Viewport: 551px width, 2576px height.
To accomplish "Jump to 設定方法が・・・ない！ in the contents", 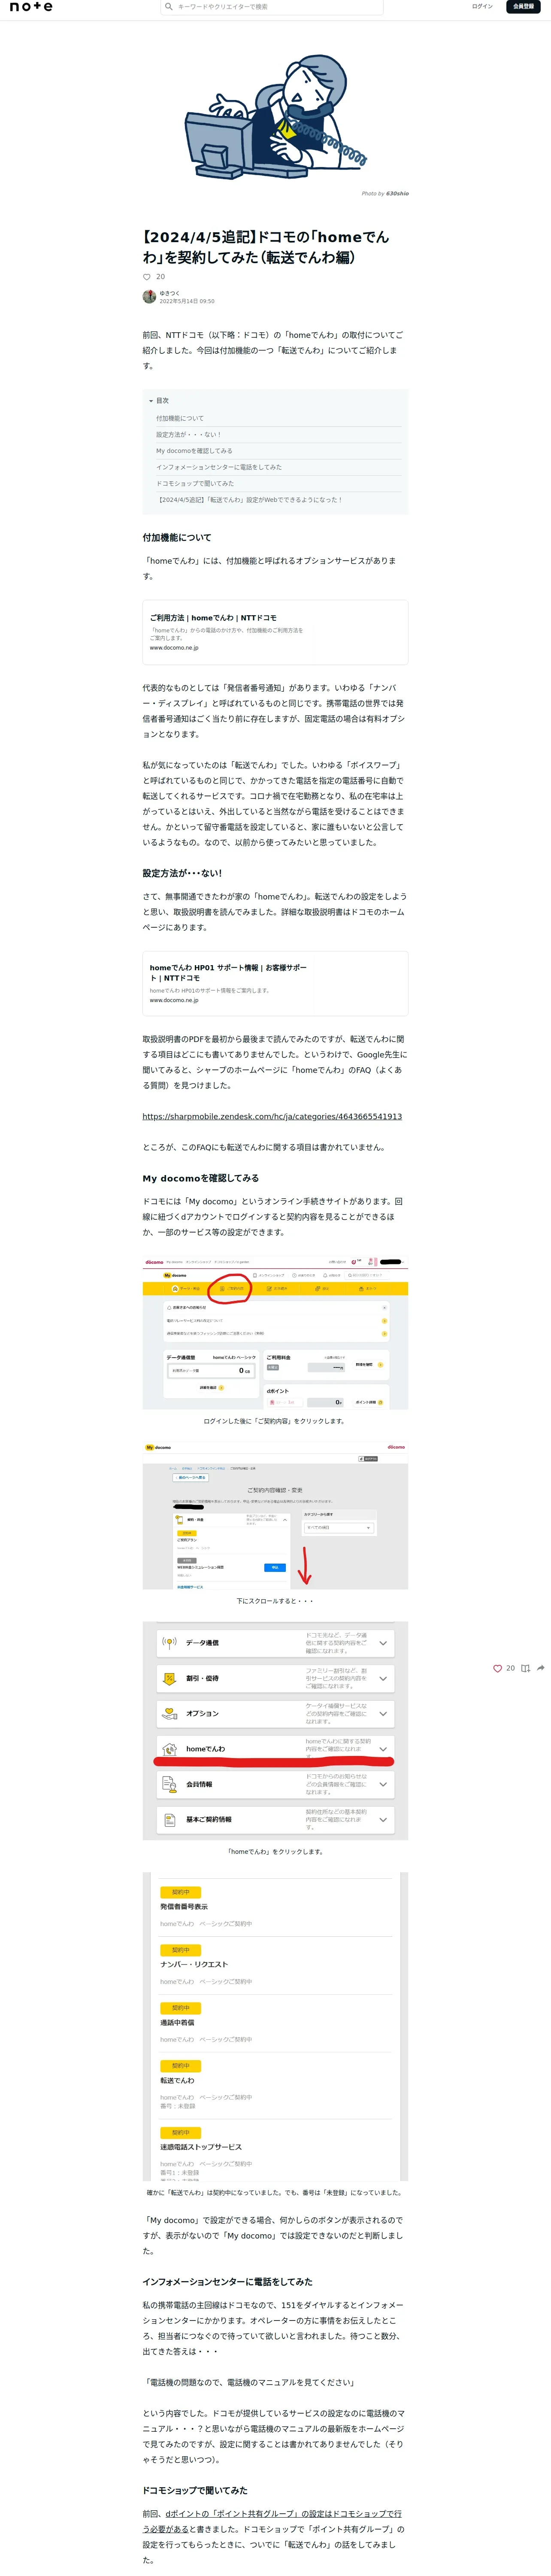I will click(x=188, y=434).
